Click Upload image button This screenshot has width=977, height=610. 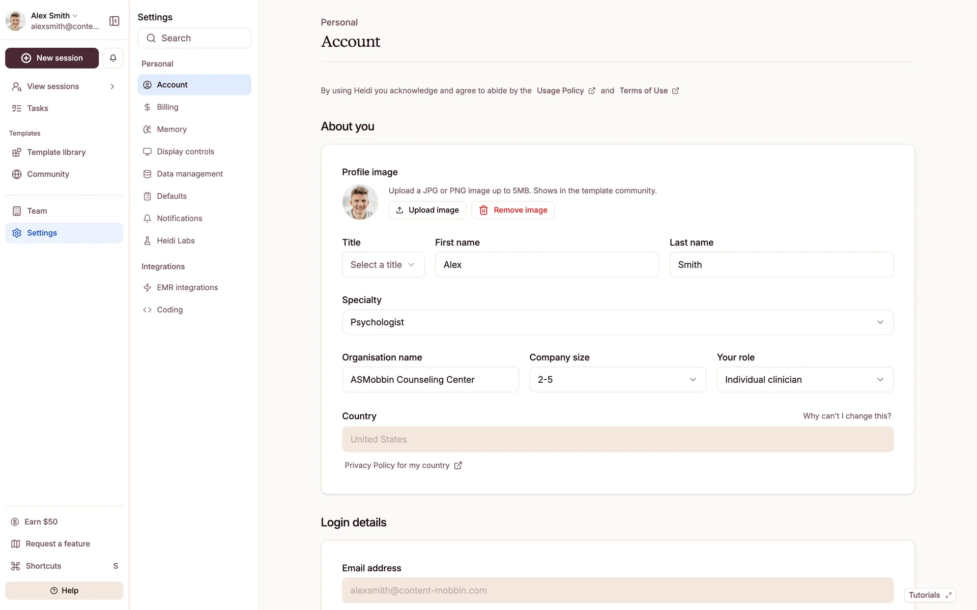pos(427,210)
